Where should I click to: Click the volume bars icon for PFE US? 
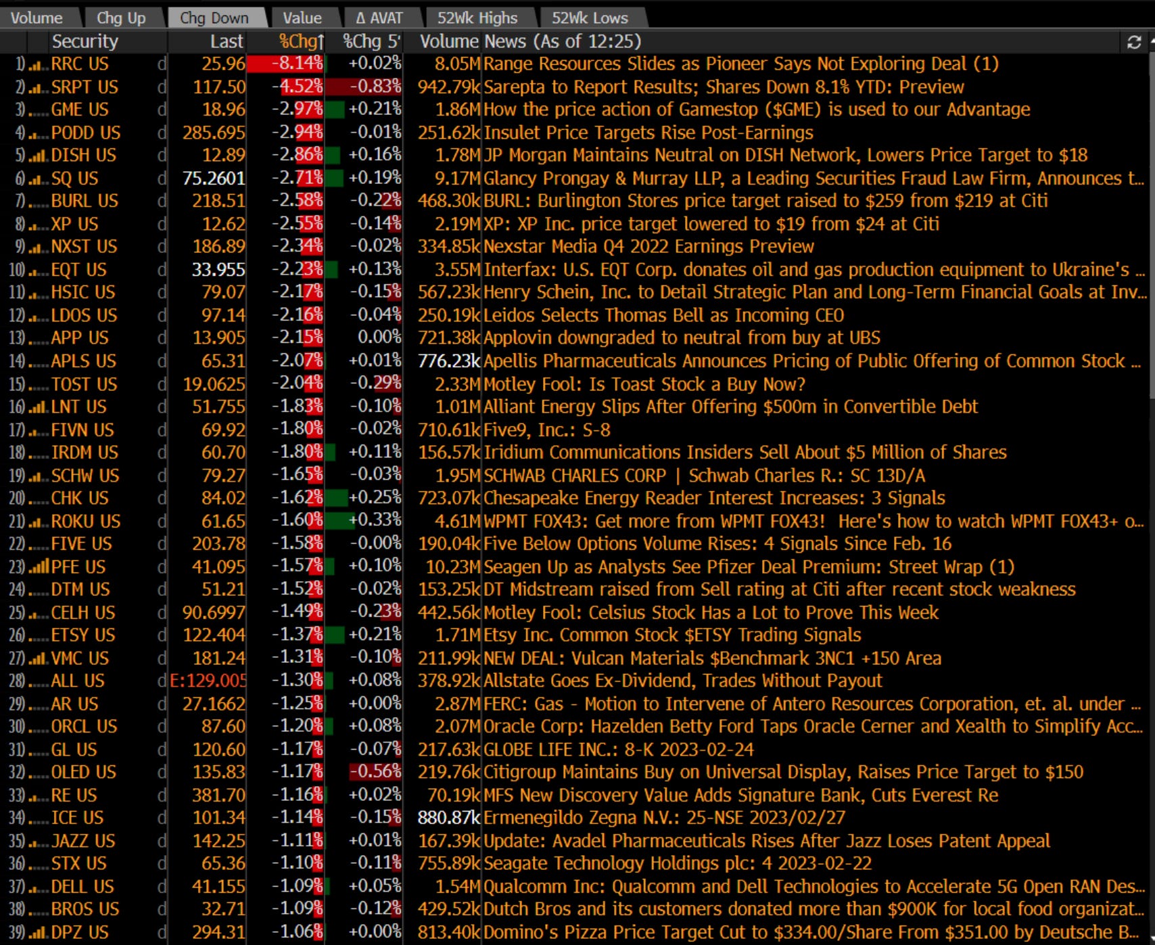tap(39, 568)
